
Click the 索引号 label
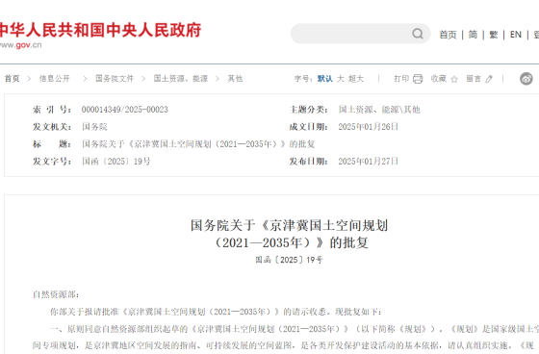tap(52, 110)
